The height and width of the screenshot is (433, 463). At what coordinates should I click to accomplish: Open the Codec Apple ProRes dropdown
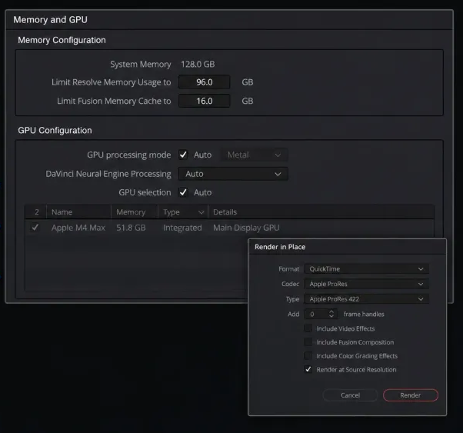click(x=366, y=284)
